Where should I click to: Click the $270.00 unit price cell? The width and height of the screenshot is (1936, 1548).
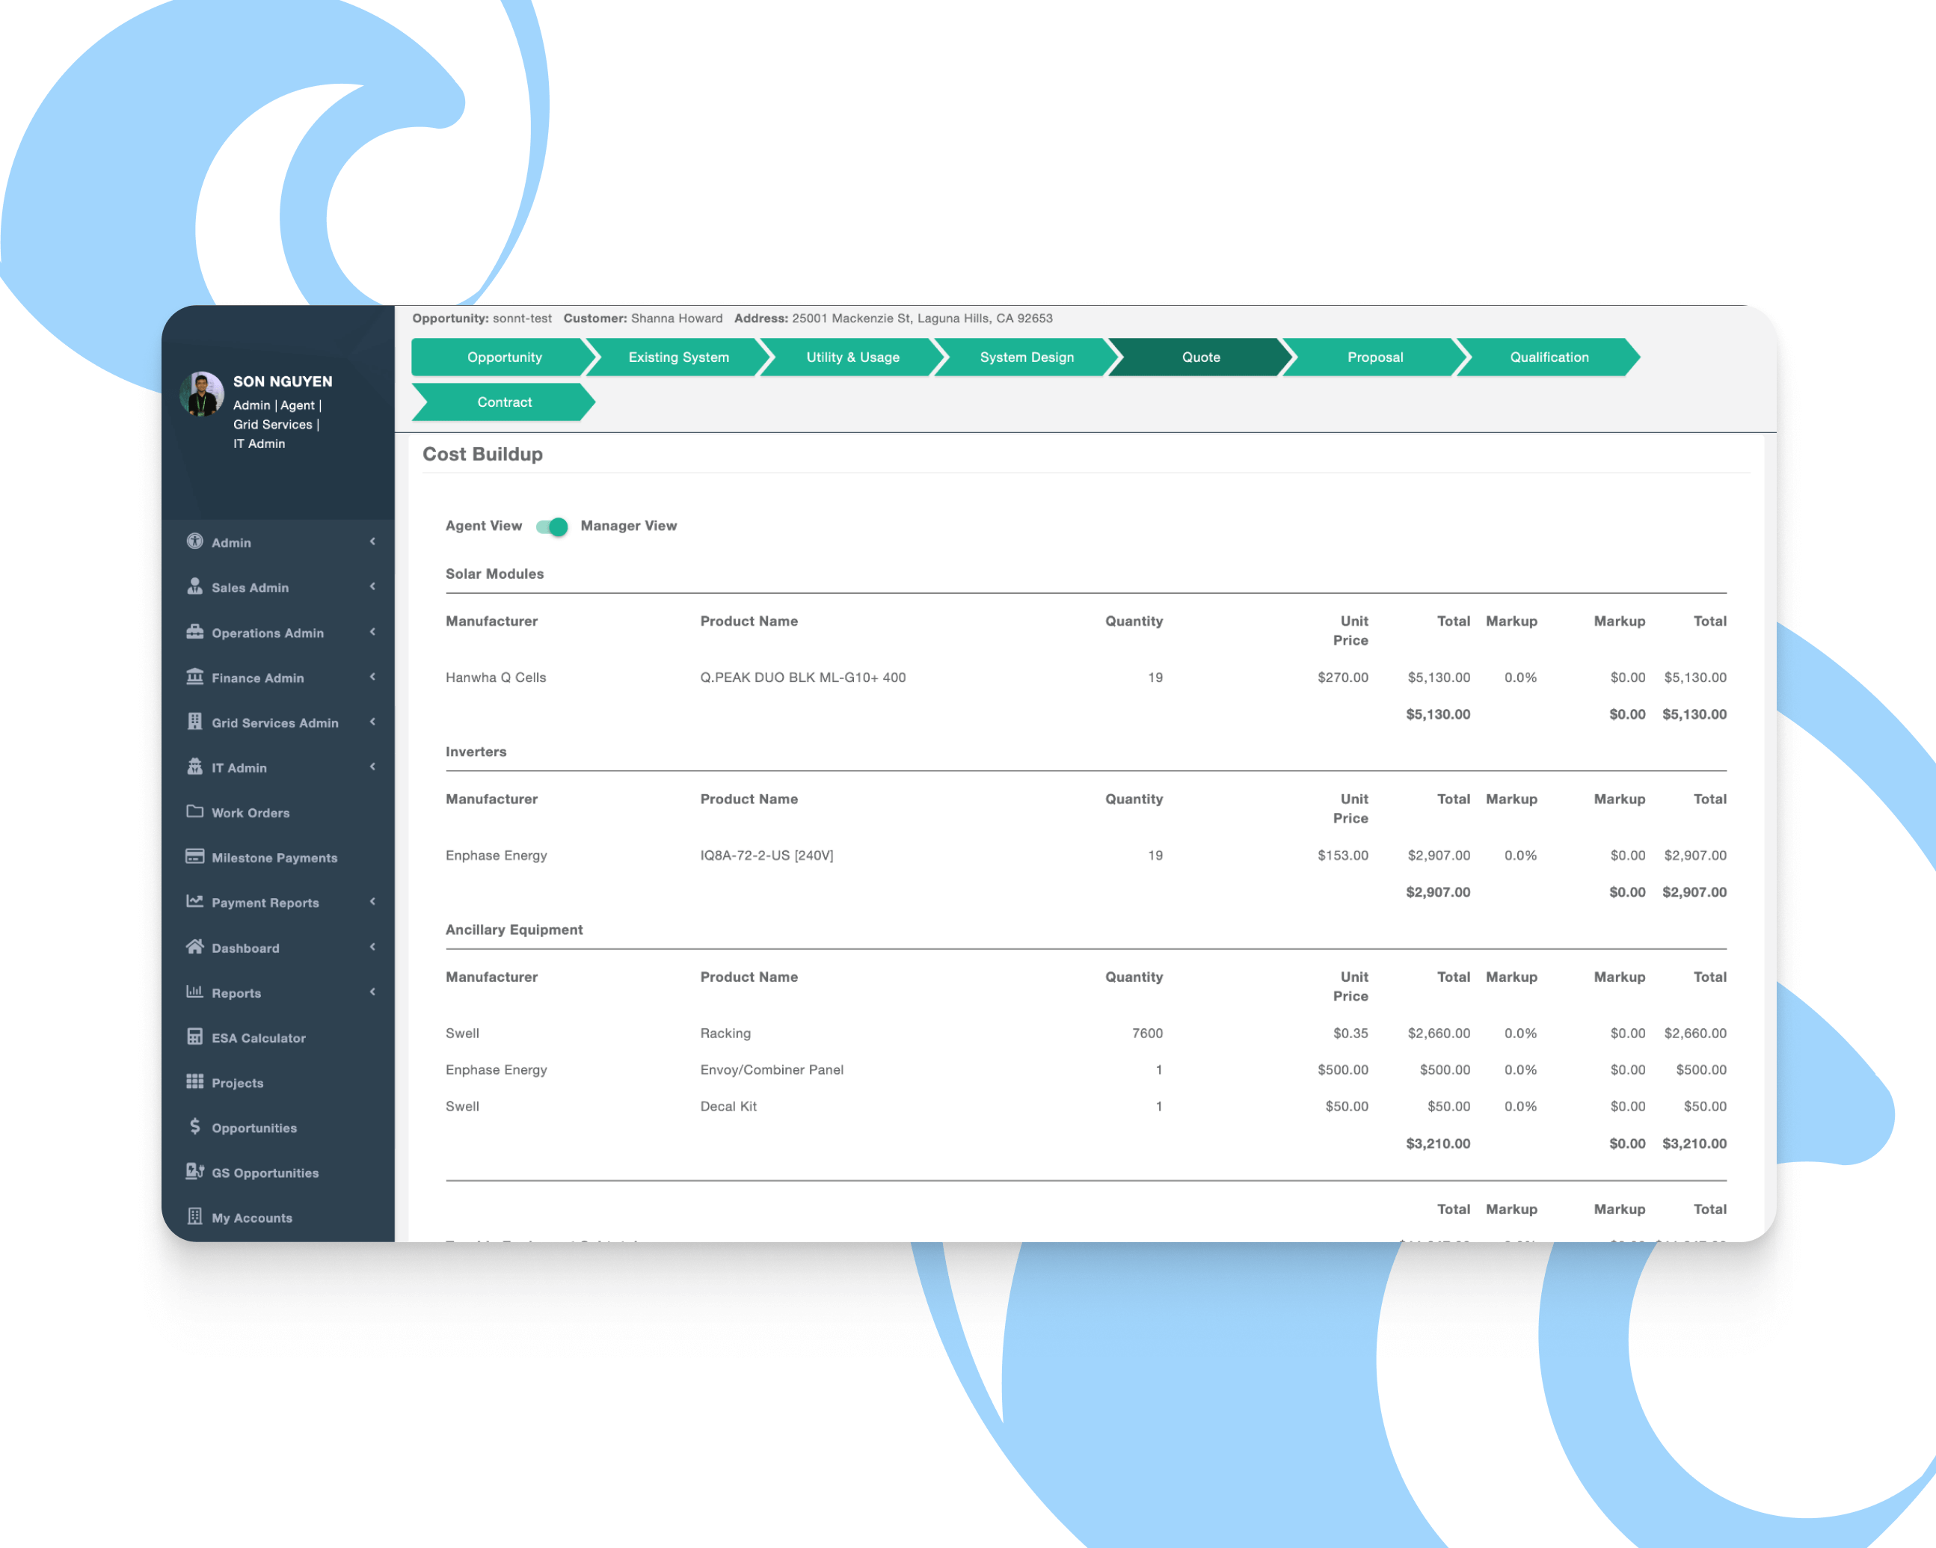tap(1342, 678)
